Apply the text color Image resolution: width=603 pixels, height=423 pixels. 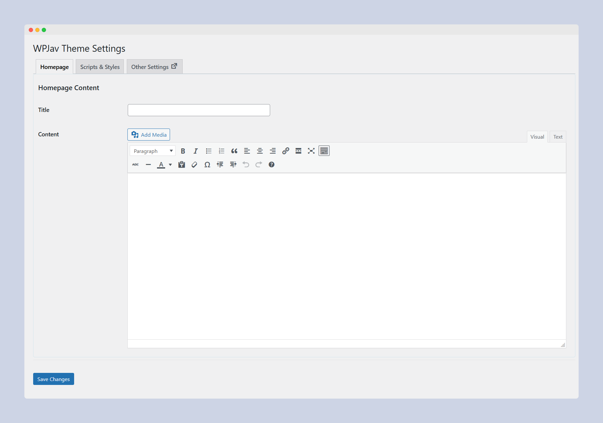coord(161,165)
